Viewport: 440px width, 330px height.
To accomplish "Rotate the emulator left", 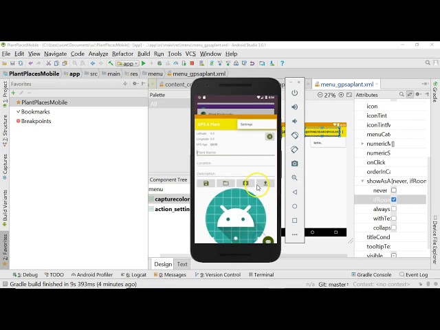I will tap(294, 135).
